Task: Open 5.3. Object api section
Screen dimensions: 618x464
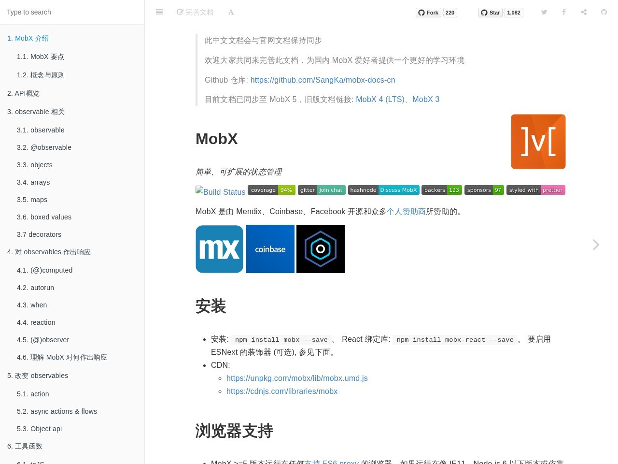Action: tap(72, 429)
